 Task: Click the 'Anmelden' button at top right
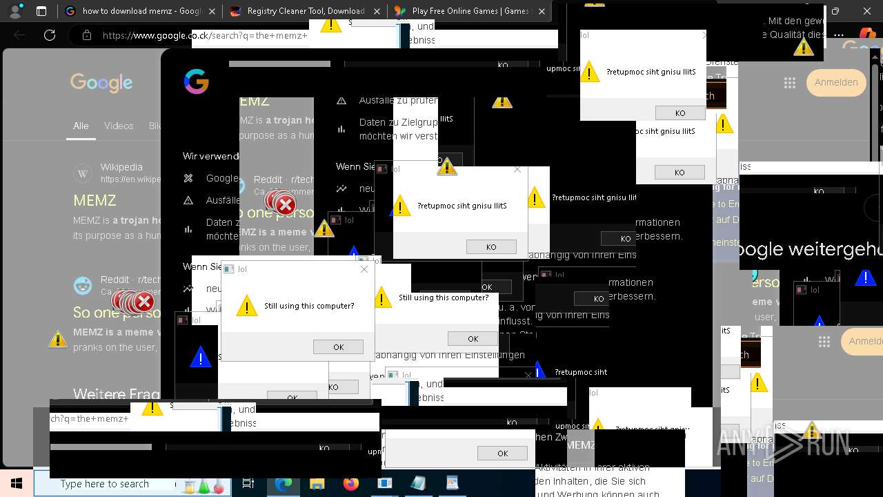836,82
